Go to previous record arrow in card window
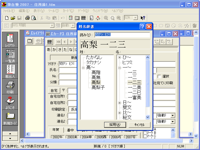200x150 pixels. 65,42
